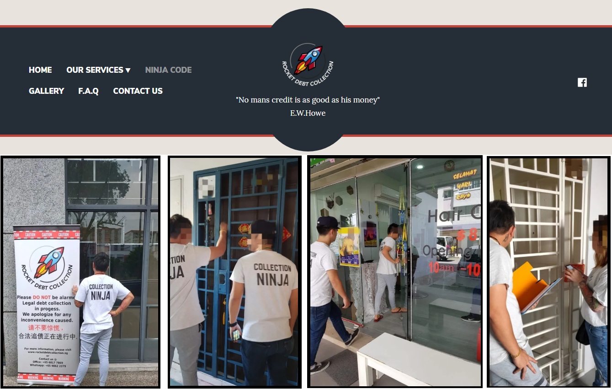This screenshot has width=612, height=389.
Task: Open photo of two men at blue gate
Action: pos(234,272)
